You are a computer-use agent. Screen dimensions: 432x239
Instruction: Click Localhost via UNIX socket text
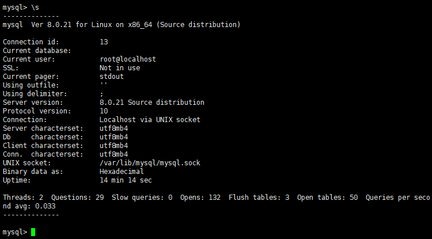pyautogui.click(x=150, y=120)
